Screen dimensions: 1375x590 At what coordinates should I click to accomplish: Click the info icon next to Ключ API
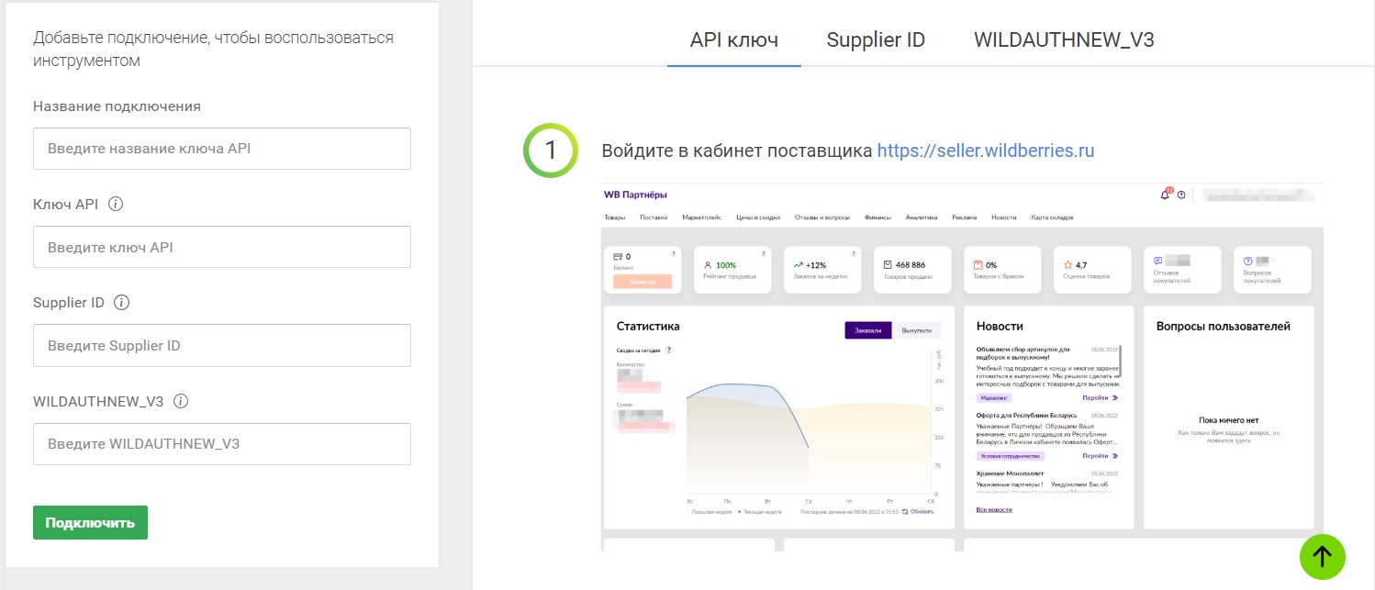click(x=116, y=204)
